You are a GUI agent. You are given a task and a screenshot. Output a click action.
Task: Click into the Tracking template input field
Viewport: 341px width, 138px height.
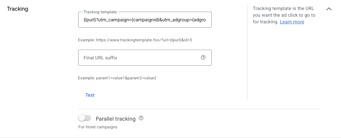point(145,20)
